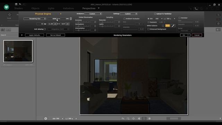Click Apply Defaults button
222x125 pixels.
[x=34, y=35]
